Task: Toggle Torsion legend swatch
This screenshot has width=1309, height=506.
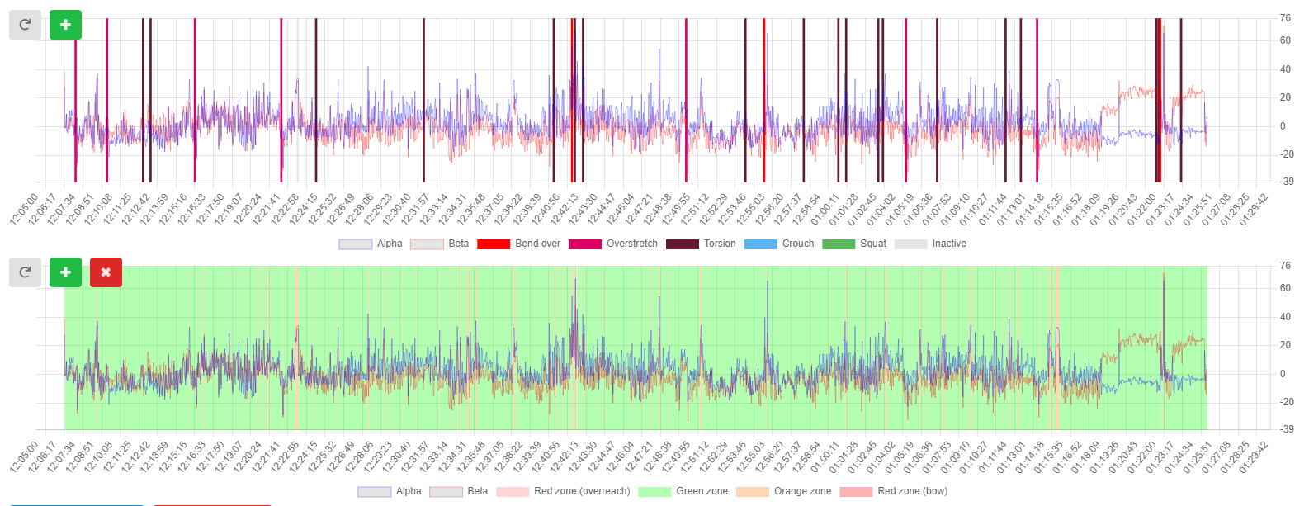Action: [683, 244]
